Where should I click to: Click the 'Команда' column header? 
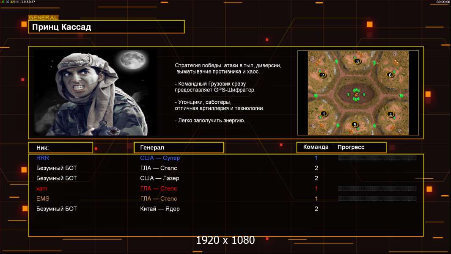pyautogui.click(x=316, y=147)
